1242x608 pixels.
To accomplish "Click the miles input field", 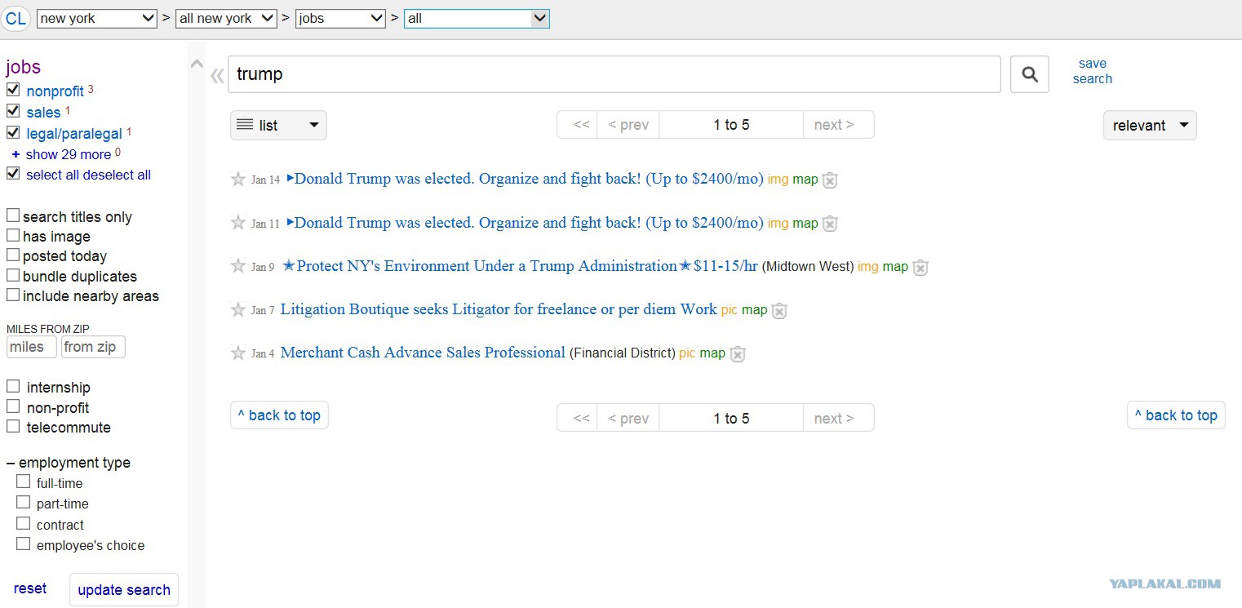I will coord(32,347).
